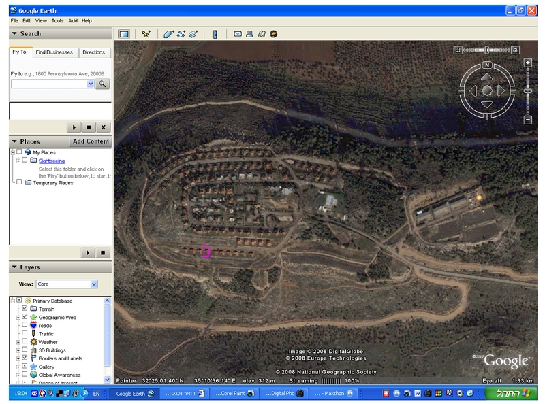Expand the 3D Buildings tree node
Viewport: 545px width, 404px height.
tap(18, 350)
